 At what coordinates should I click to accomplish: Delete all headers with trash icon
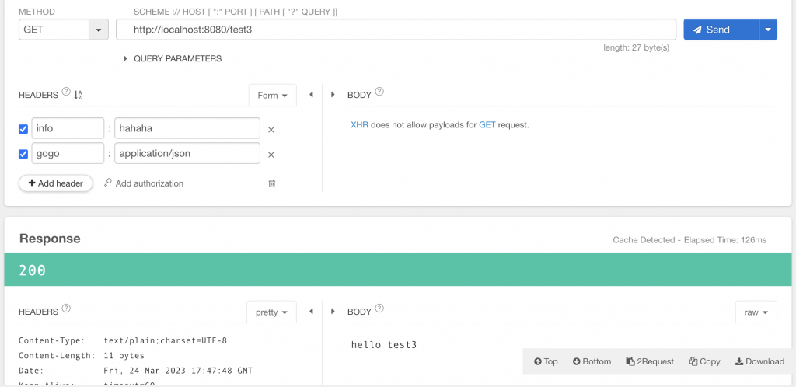271,183
